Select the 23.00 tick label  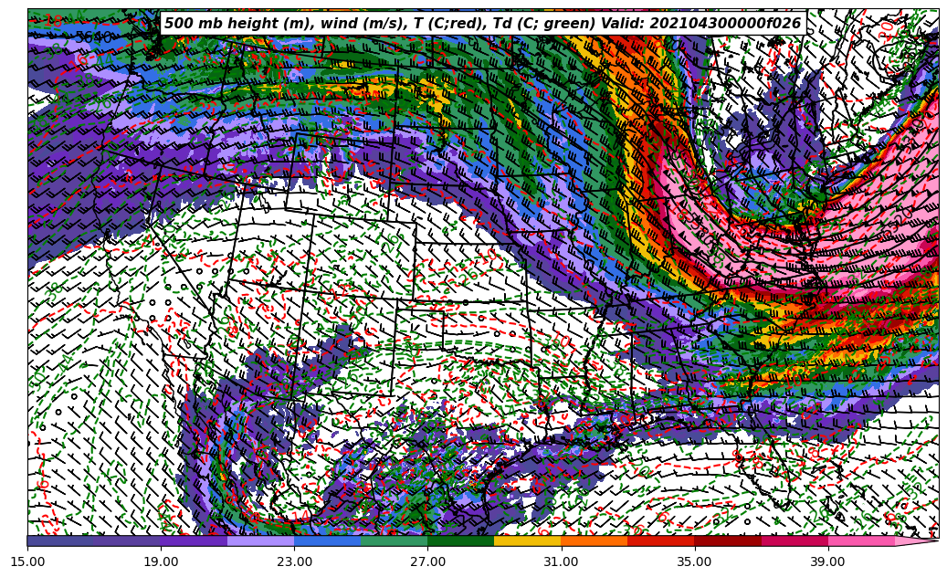tap(295, 561)
